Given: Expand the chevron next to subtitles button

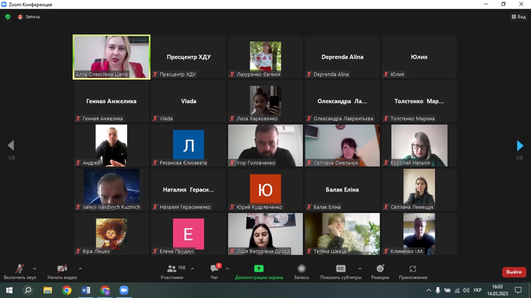Looking at the screenshot, I should pos(360,268).
